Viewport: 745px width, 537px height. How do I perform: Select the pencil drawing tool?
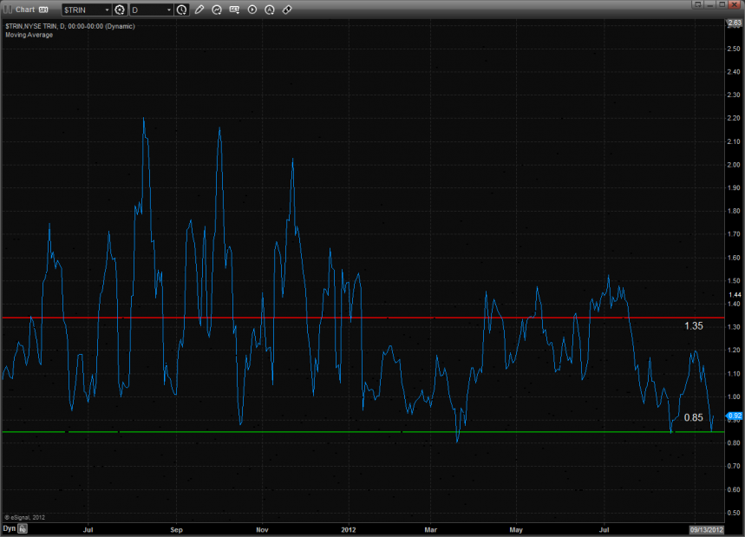coord(199,10)
